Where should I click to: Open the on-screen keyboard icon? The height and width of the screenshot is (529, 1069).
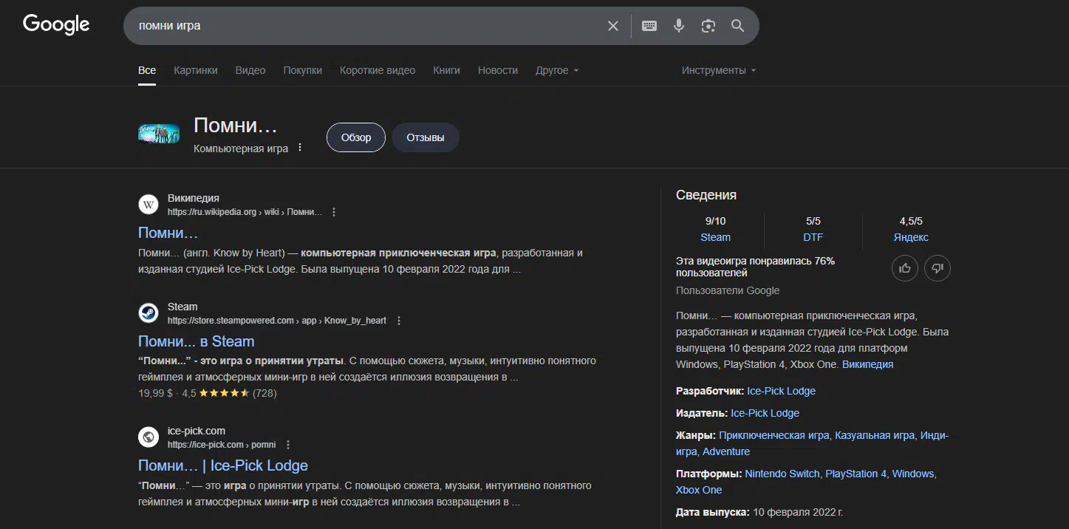coord(649,26)
